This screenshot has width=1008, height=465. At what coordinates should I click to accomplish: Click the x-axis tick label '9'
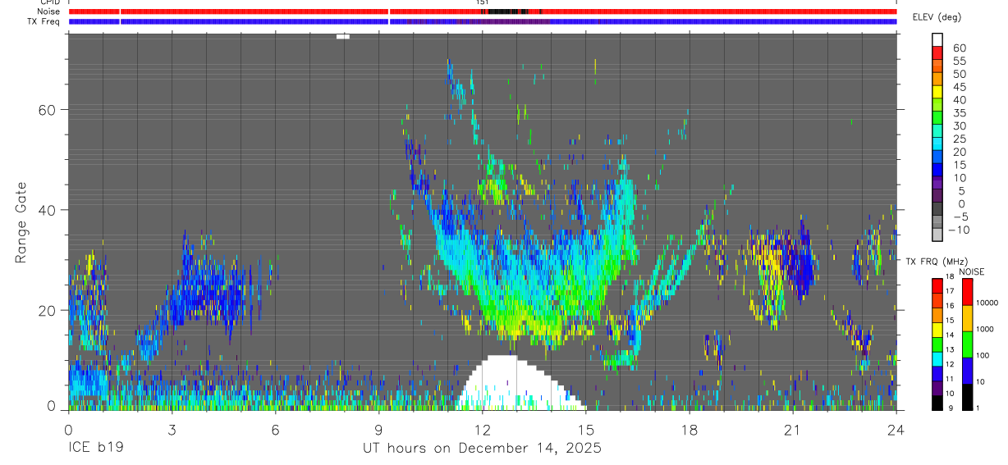378,430
